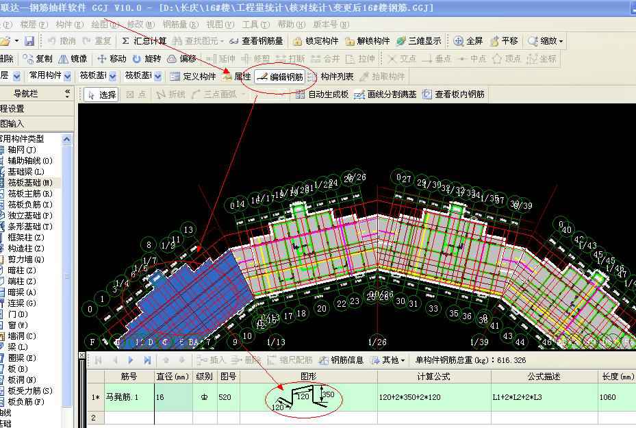Select 筏板主筋(R) in component list

coord(30,194)
